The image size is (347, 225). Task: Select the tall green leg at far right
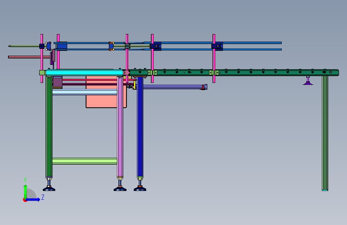point(325,133)
